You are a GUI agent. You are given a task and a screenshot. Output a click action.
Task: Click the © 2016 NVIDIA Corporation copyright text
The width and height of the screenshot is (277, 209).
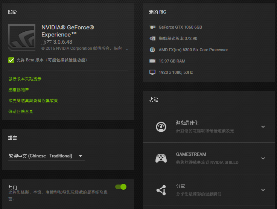[85, 49]
